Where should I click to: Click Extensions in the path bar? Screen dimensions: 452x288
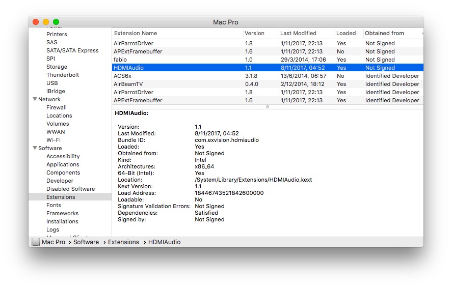click(x=123, y=242)
